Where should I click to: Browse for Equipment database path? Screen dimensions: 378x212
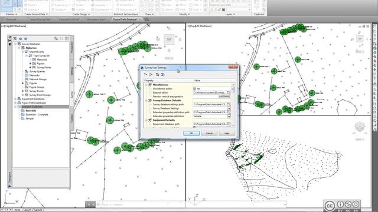point(229,124)
